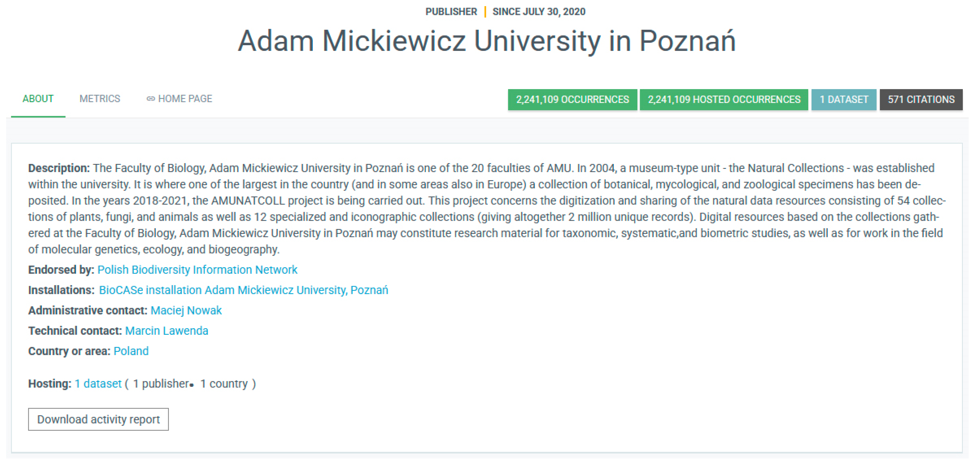
Task: Click the Since July 30, 2020 text
Action: click(x=539, y=12)
